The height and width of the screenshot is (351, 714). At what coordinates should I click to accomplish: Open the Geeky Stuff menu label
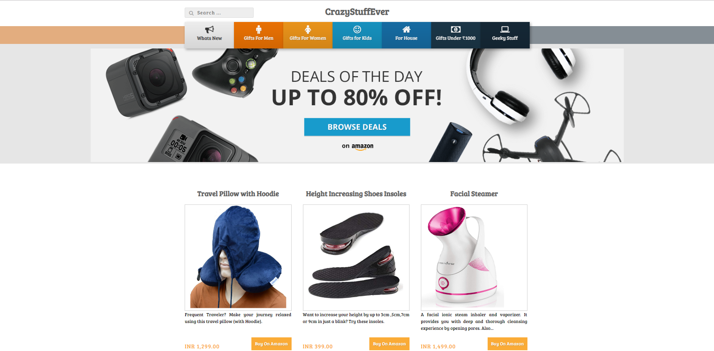[505, 38]
